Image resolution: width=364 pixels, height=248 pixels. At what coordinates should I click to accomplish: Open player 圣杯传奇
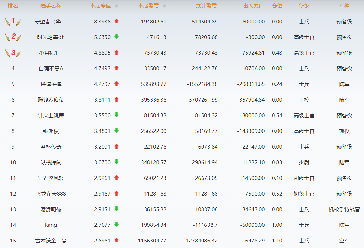point(51,147)
